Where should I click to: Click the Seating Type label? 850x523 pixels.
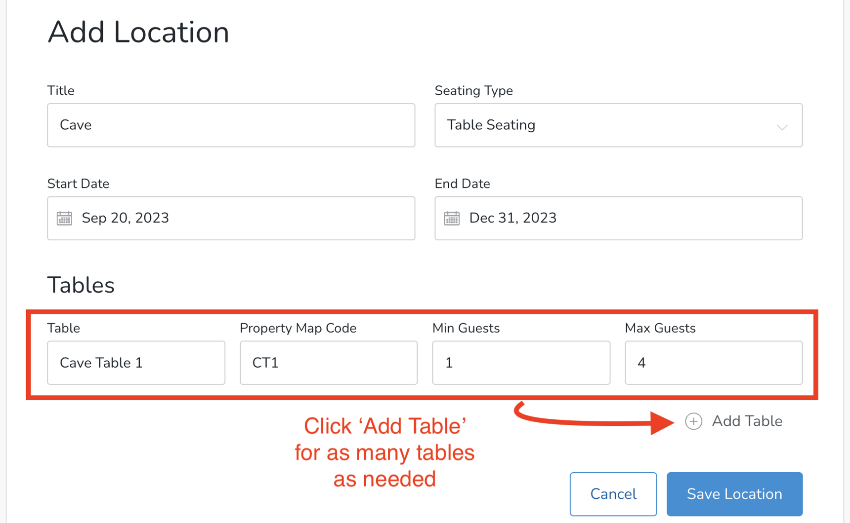click(x=473, y=90)
